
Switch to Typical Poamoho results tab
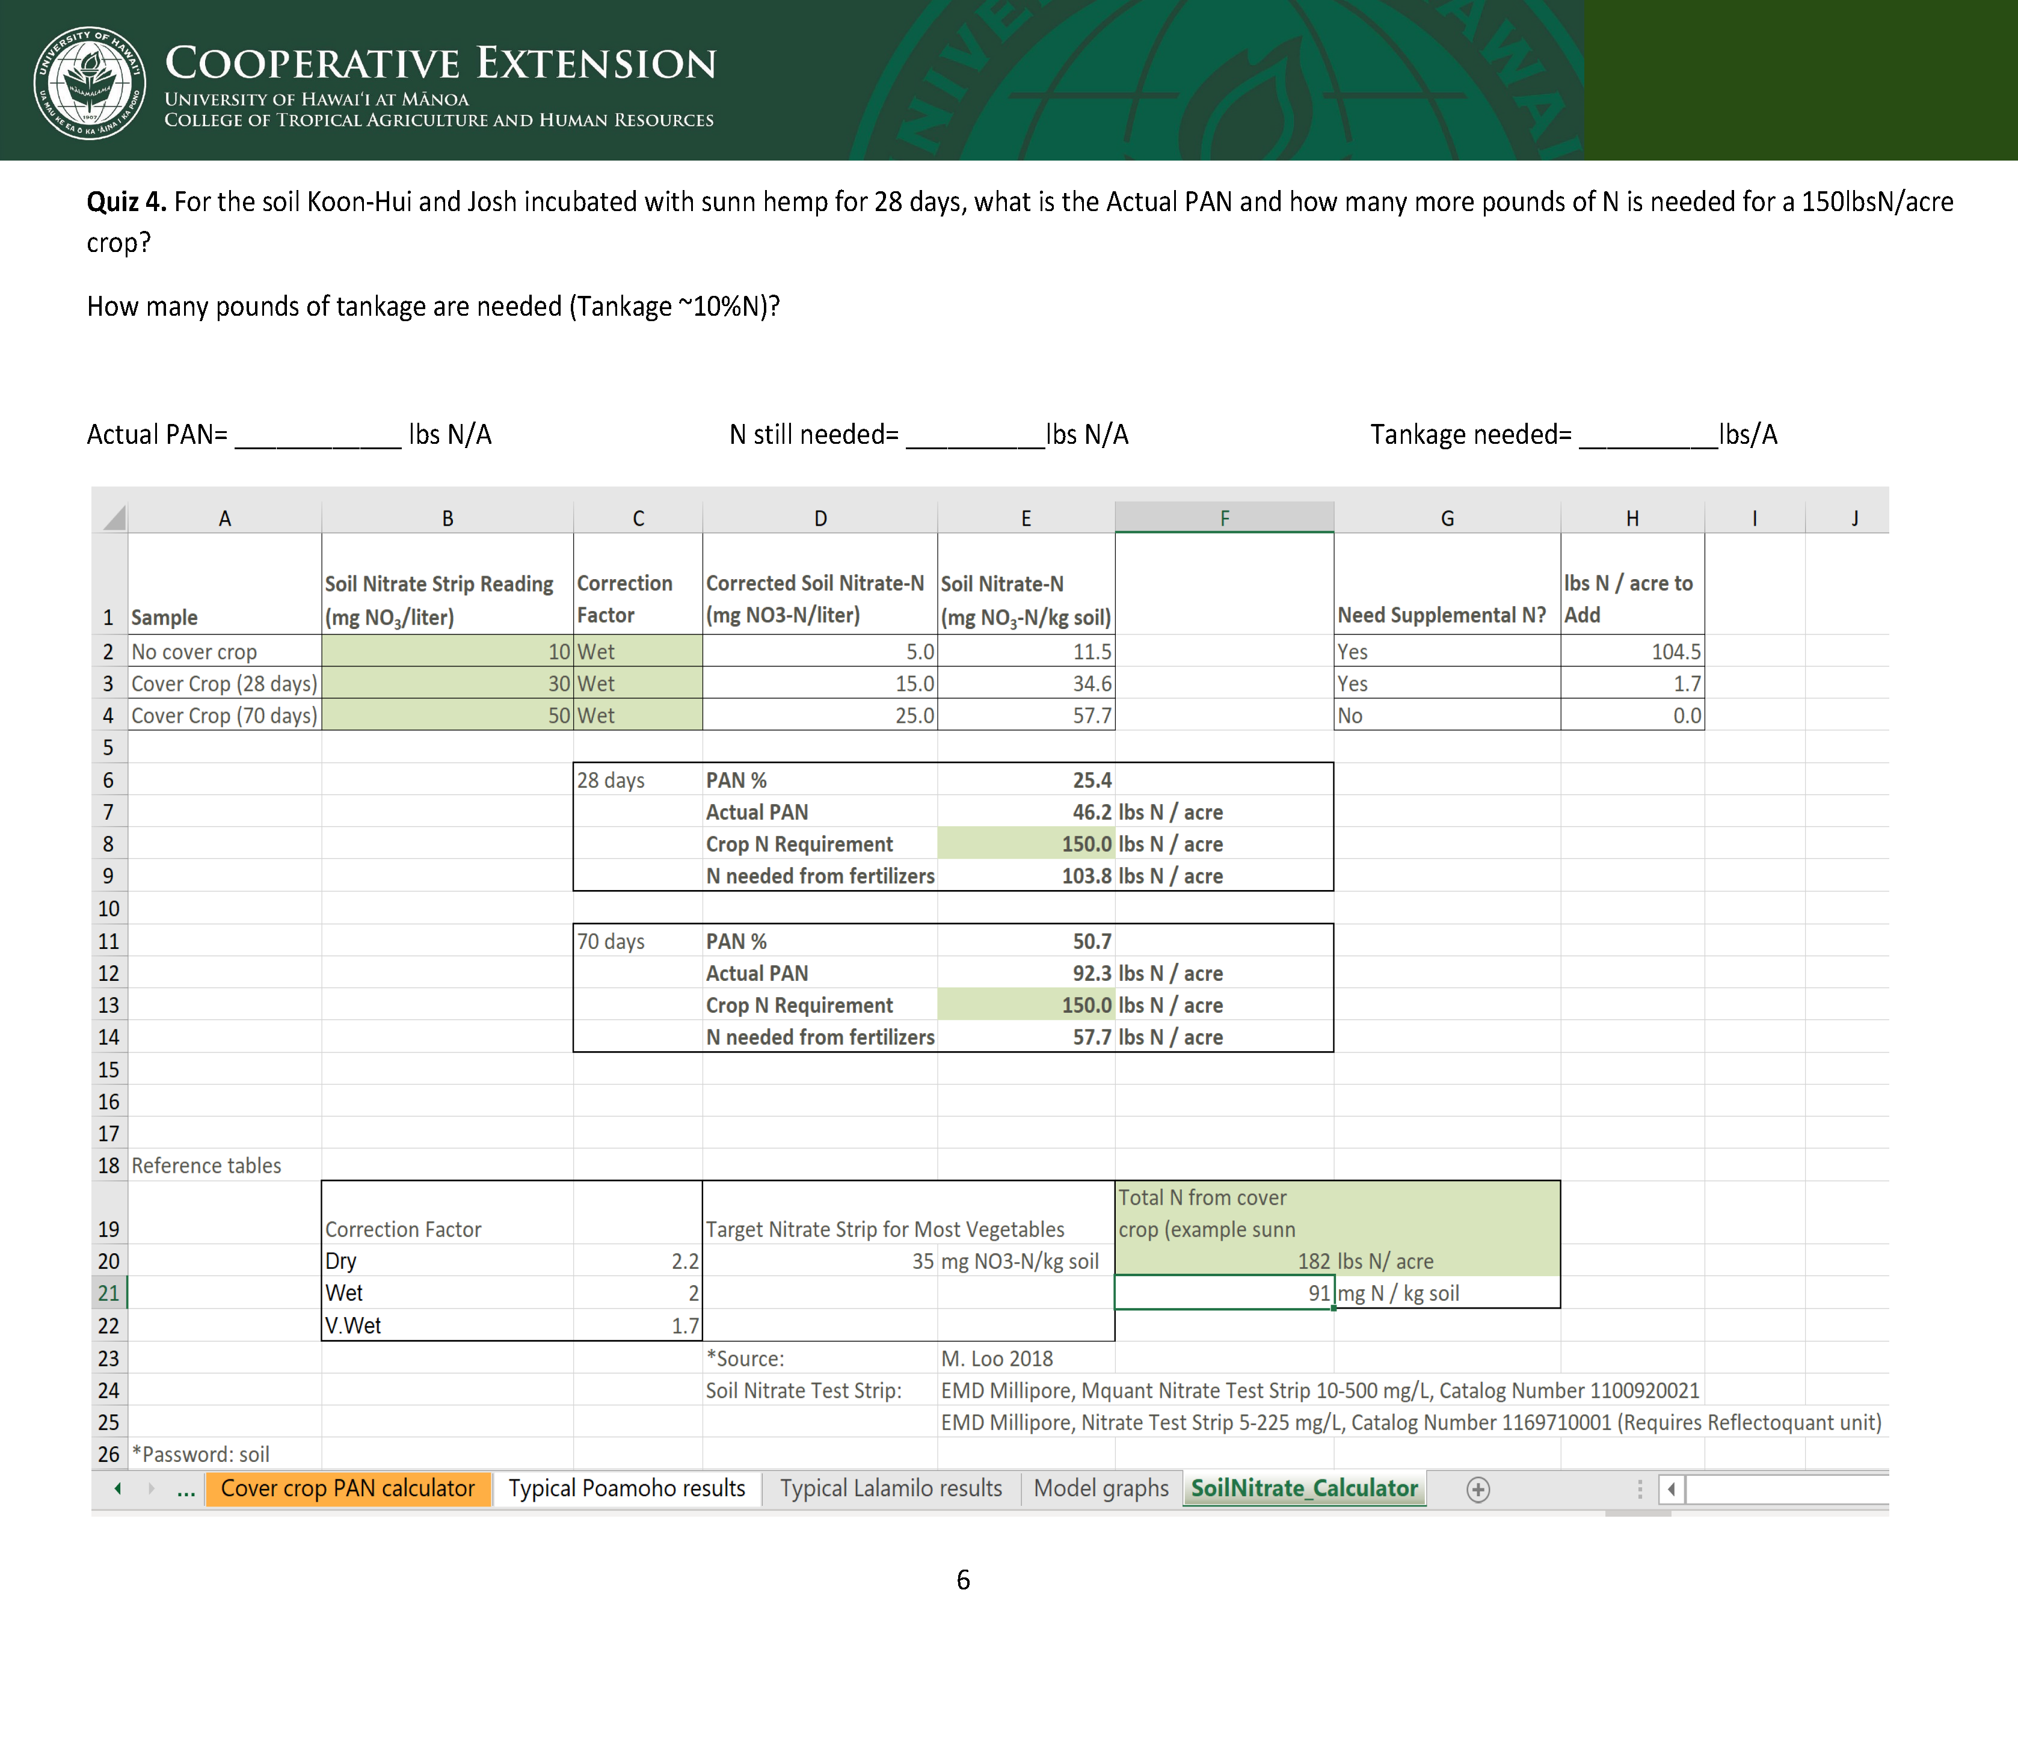626,1489
